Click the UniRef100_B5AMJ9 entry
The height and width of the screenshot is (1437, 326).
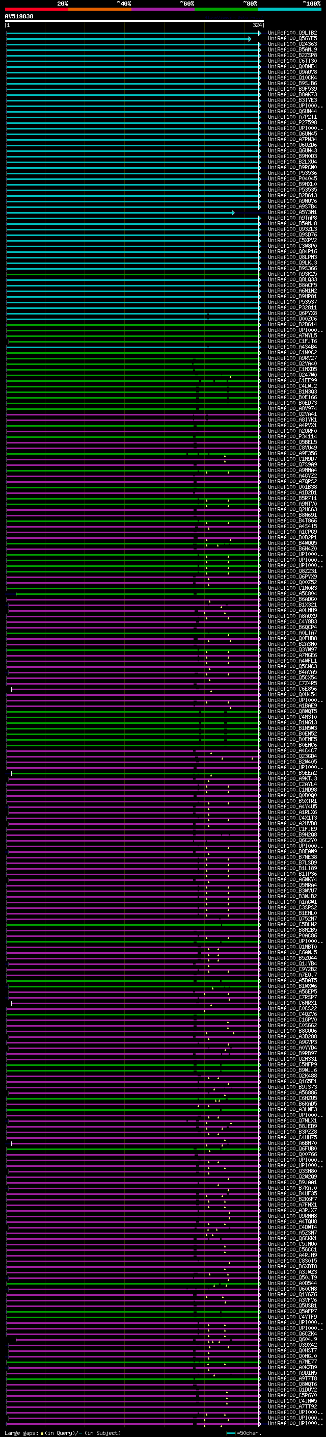292,49
